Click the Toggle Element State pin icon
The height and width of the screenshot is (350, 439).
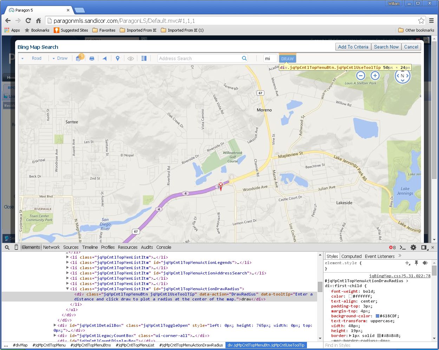[416, 263]
